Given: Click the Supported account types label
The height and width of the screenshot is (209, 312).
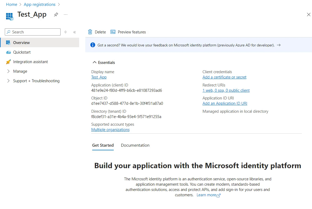Looking at the screenshot, I should click(113, 124).
